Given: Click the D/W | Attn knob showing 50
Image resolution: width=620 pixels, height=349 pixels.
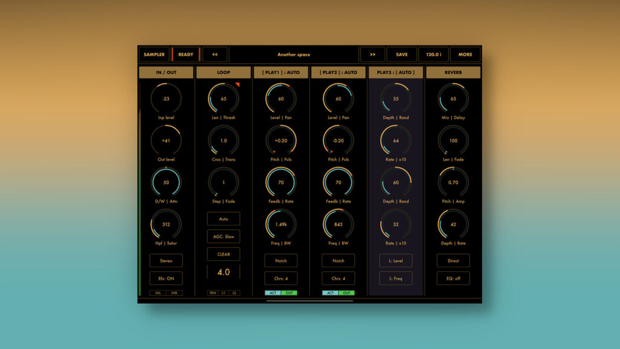Looking at the screenshot, I should point(166,182).
